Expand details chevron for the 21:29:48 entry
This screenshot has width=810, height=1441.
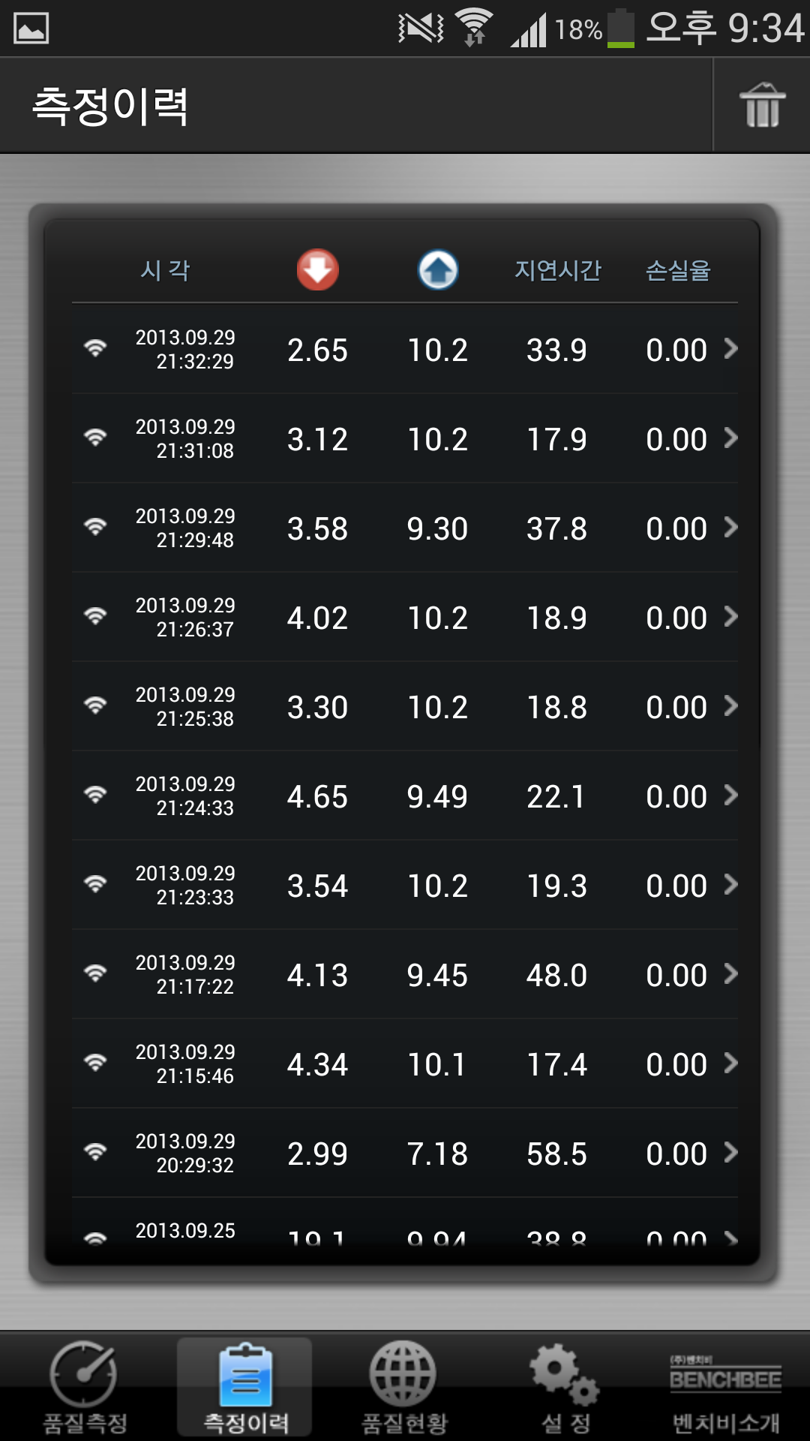[x=730, y=527]
